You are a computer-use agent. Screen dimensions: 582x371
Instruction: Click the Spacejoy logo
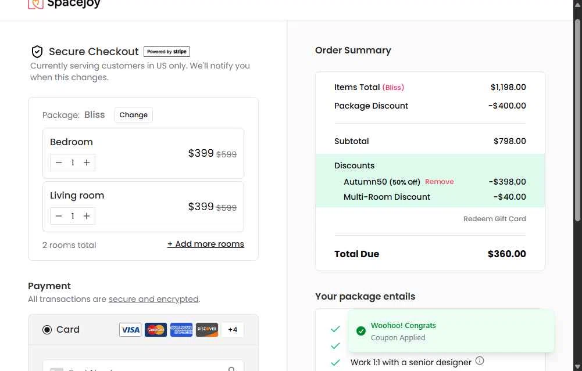point(64,4)
